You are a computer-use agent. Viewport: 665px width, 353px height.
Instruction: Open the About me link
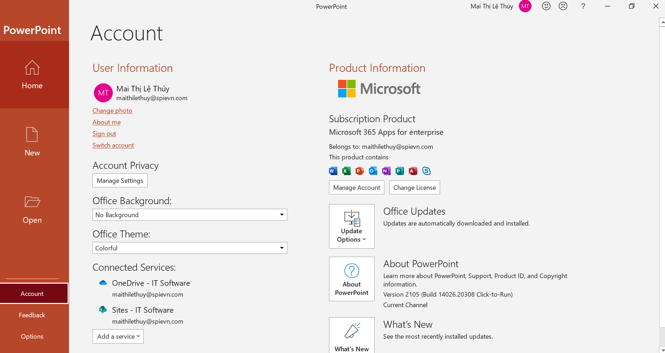[x=107, y=122]
